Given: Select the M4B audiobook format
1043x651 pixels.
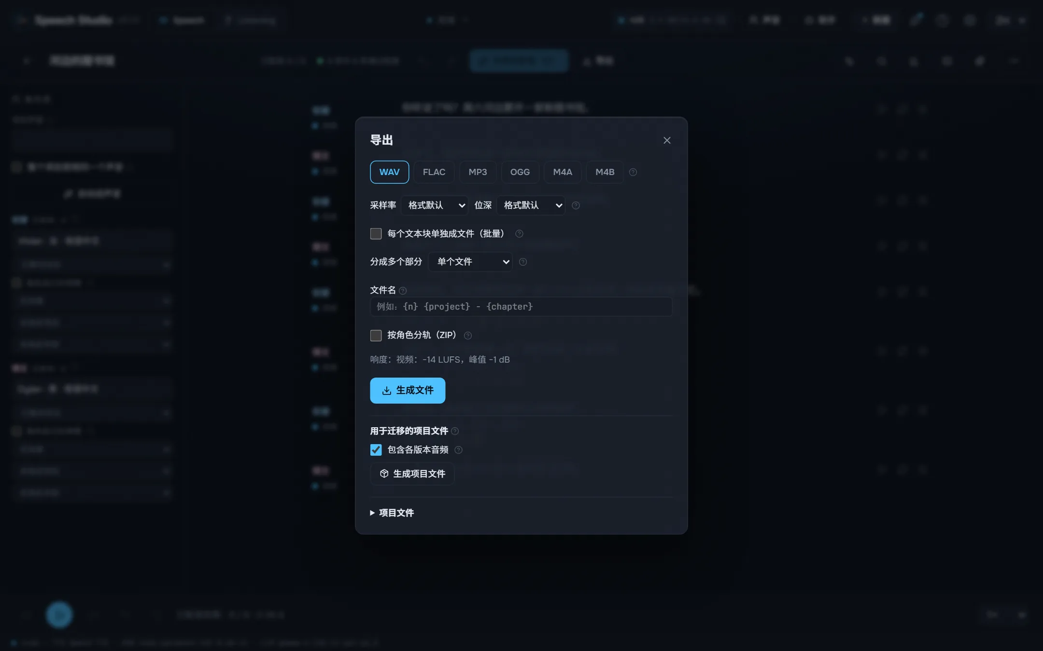Looking at the screenshot, I should (x=605, y=172).
